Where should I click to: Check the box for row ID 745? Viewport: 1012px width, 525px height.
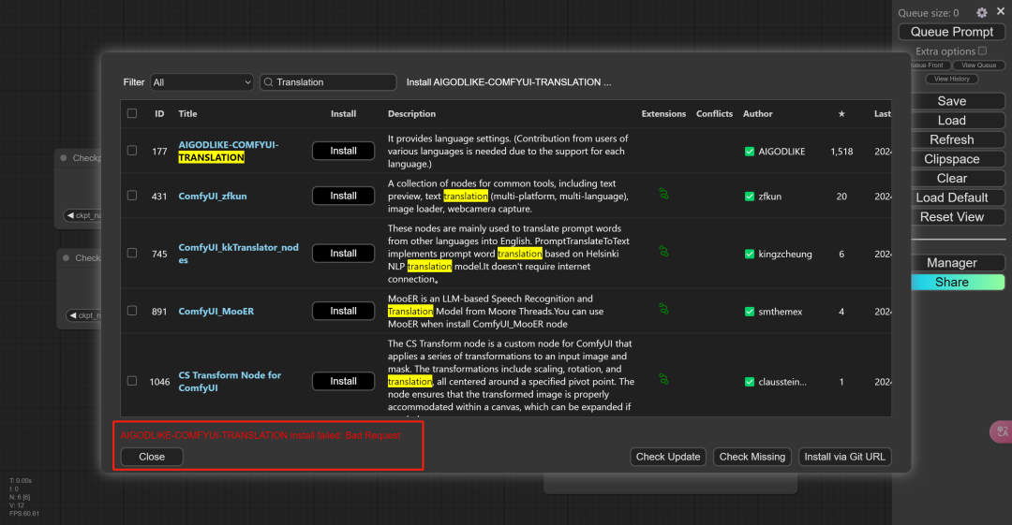point(132,253)
